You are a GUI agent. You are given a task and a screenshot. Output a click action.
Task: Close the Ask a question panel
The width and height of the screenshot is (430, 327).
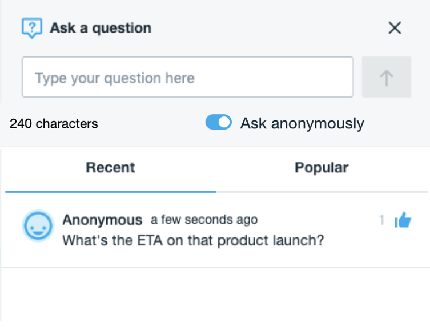click(395, 28)
